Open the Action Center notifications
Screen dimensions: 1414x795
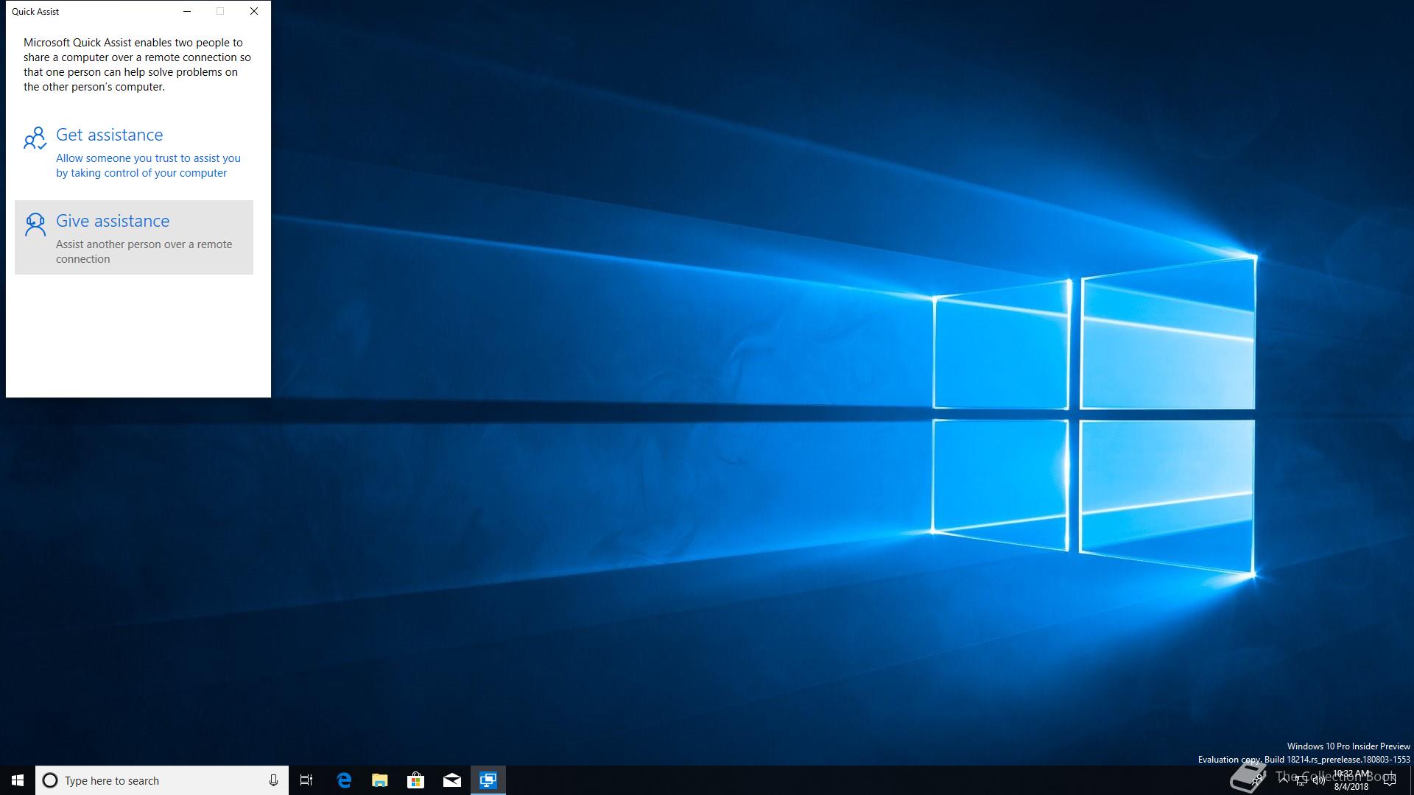pyautogui.click(x=1390, y=780)
